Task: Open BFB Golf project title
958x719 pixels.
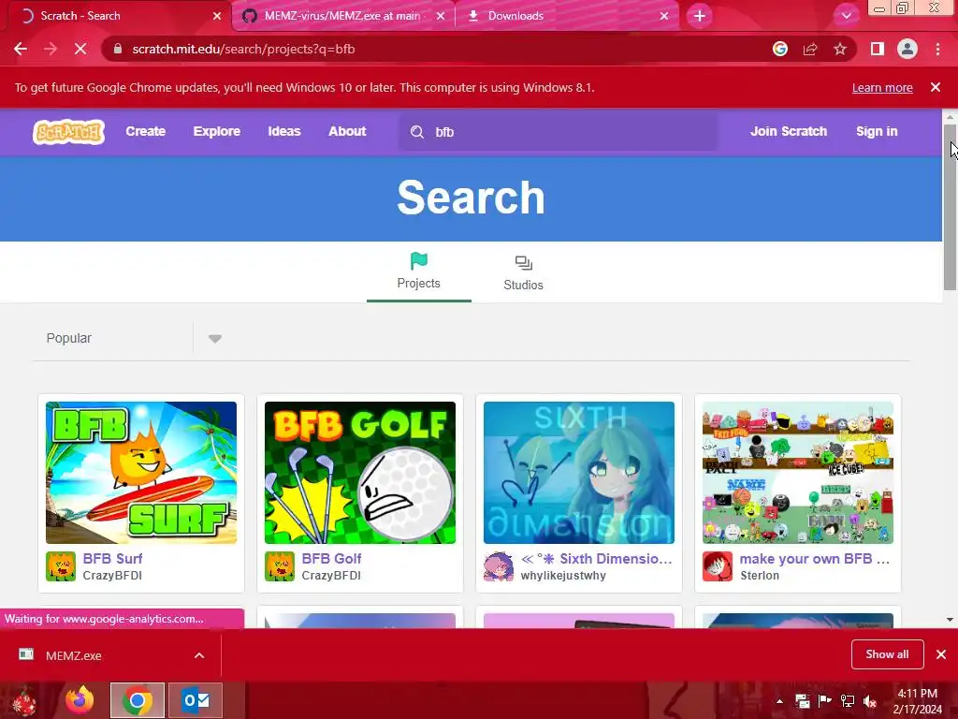Action: [x=332, y=558]
